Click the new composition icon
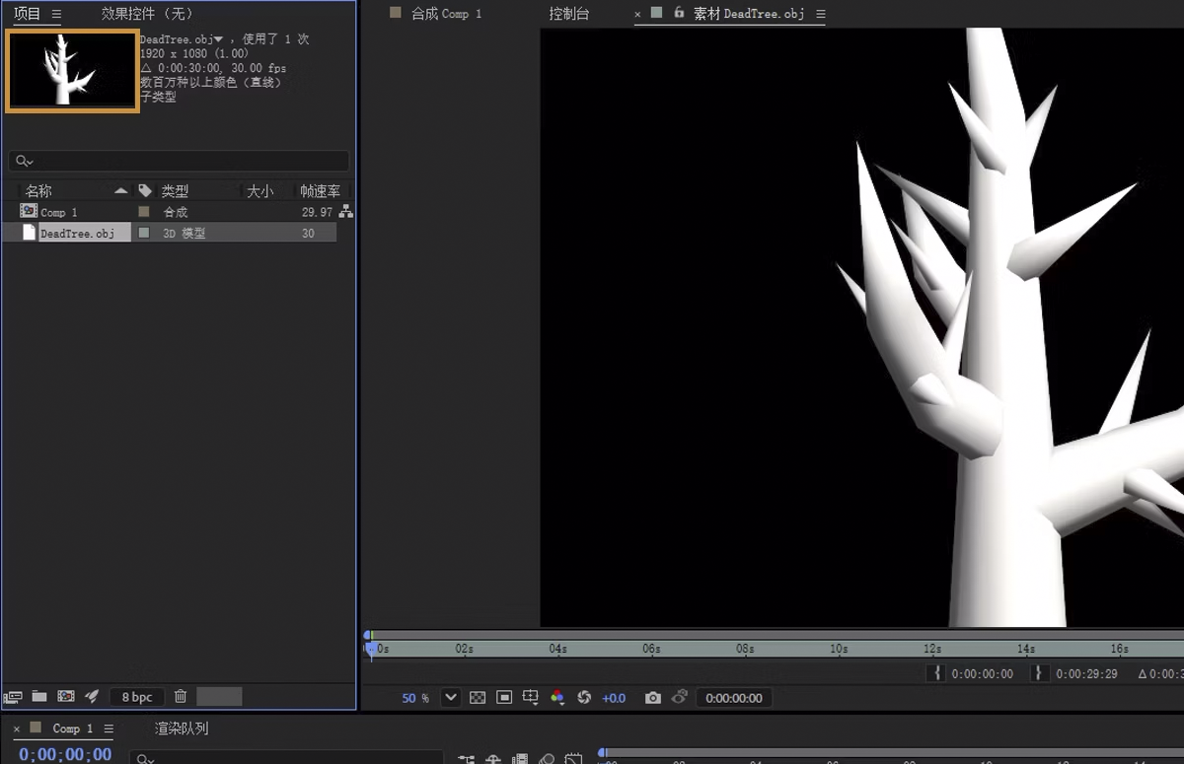Image resolution: width=1184 pixels, height=764 pixels. pos(65,697)
